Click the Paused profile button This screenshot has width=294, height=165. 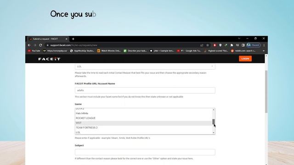[254, 45]
